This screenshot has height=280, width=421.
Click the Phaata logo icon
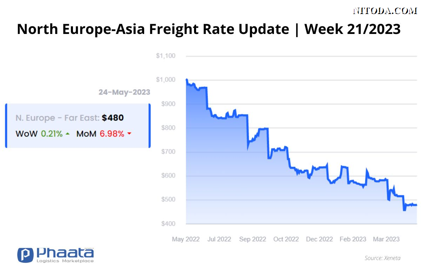coord(25,255)
